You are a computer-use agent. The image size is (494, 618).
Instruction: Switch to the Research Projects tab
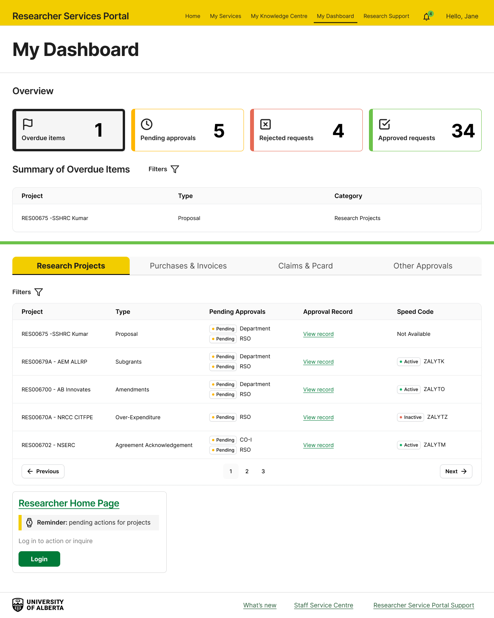tap(71, 266)
